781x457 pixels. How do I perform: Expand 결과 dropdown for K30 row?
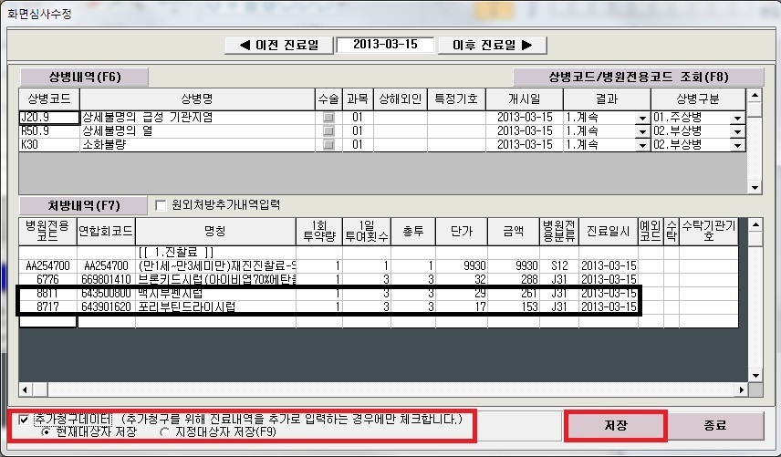[641, 145]
